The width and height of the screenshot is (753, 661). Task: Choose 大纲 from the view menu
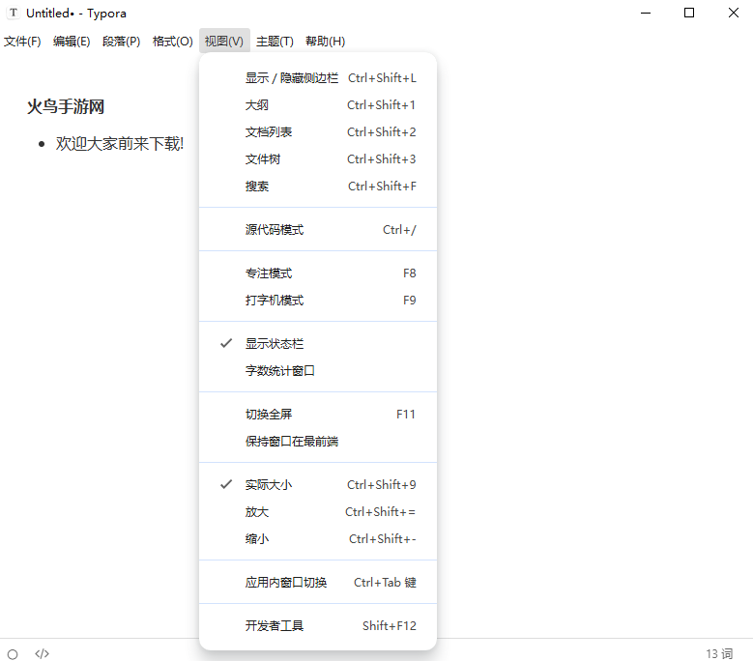point(318,104)
